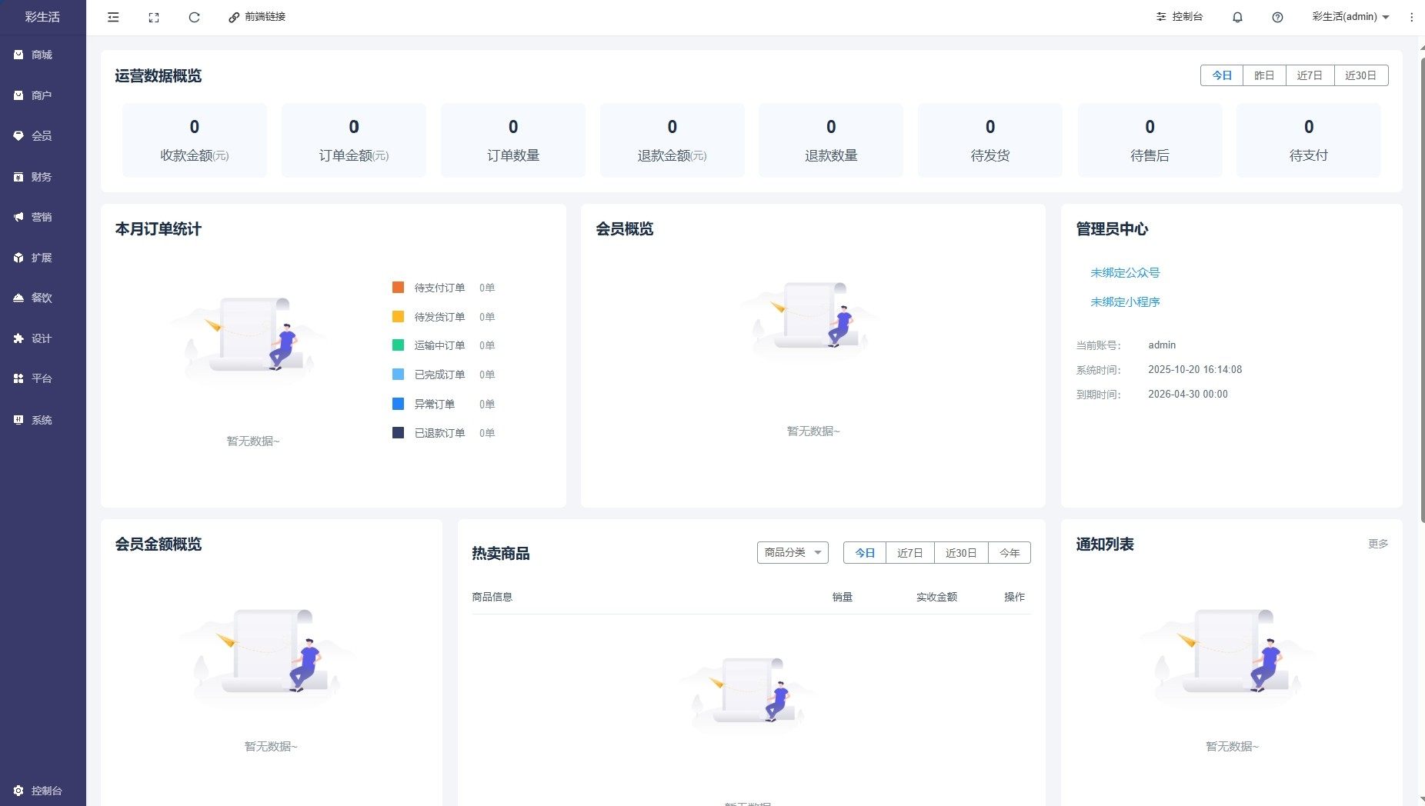Click the 营销 megaphone icon

click(x=18, y=217)
